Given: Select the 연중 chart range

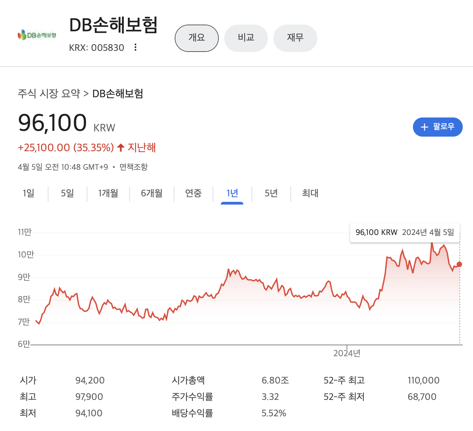Looking at the screenshot, I should 193,193.
